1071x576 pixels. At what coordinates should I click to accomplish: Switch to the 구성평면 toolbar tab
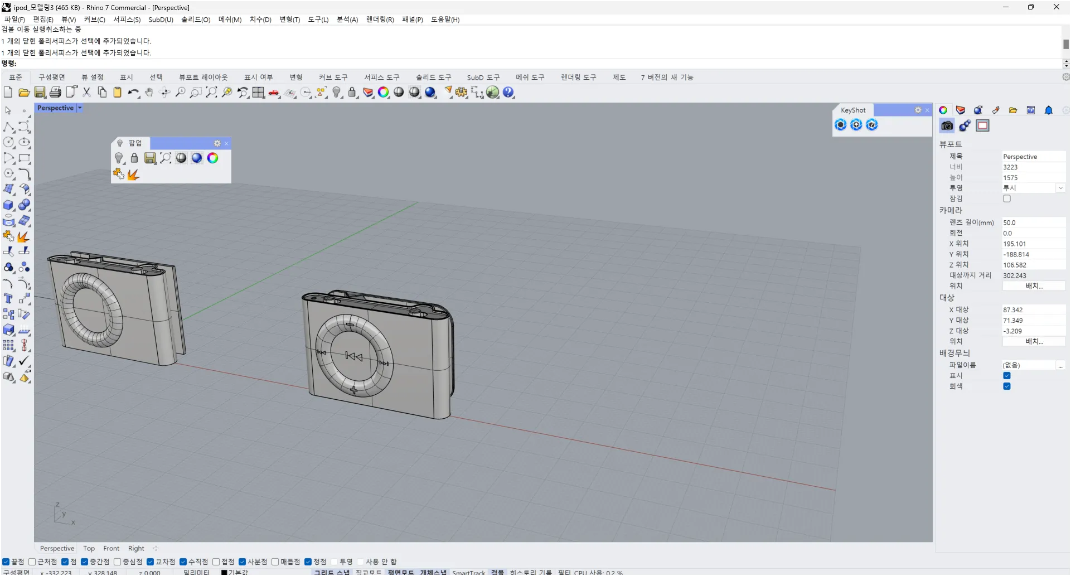point(52,78)
